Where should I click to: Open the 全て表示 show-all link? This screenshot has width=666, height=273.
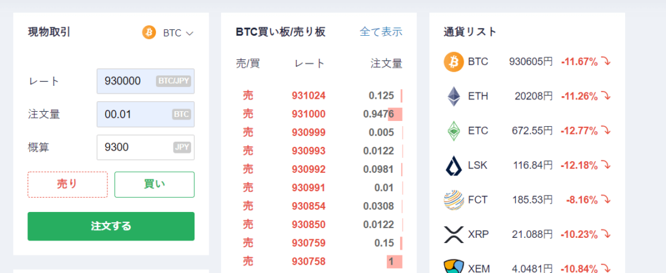(x=381, y=32)
